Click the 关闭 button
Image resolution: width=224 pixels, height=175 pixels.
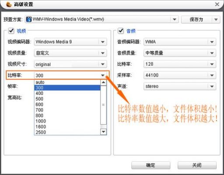pyautogui.click(x=197, y=165)
